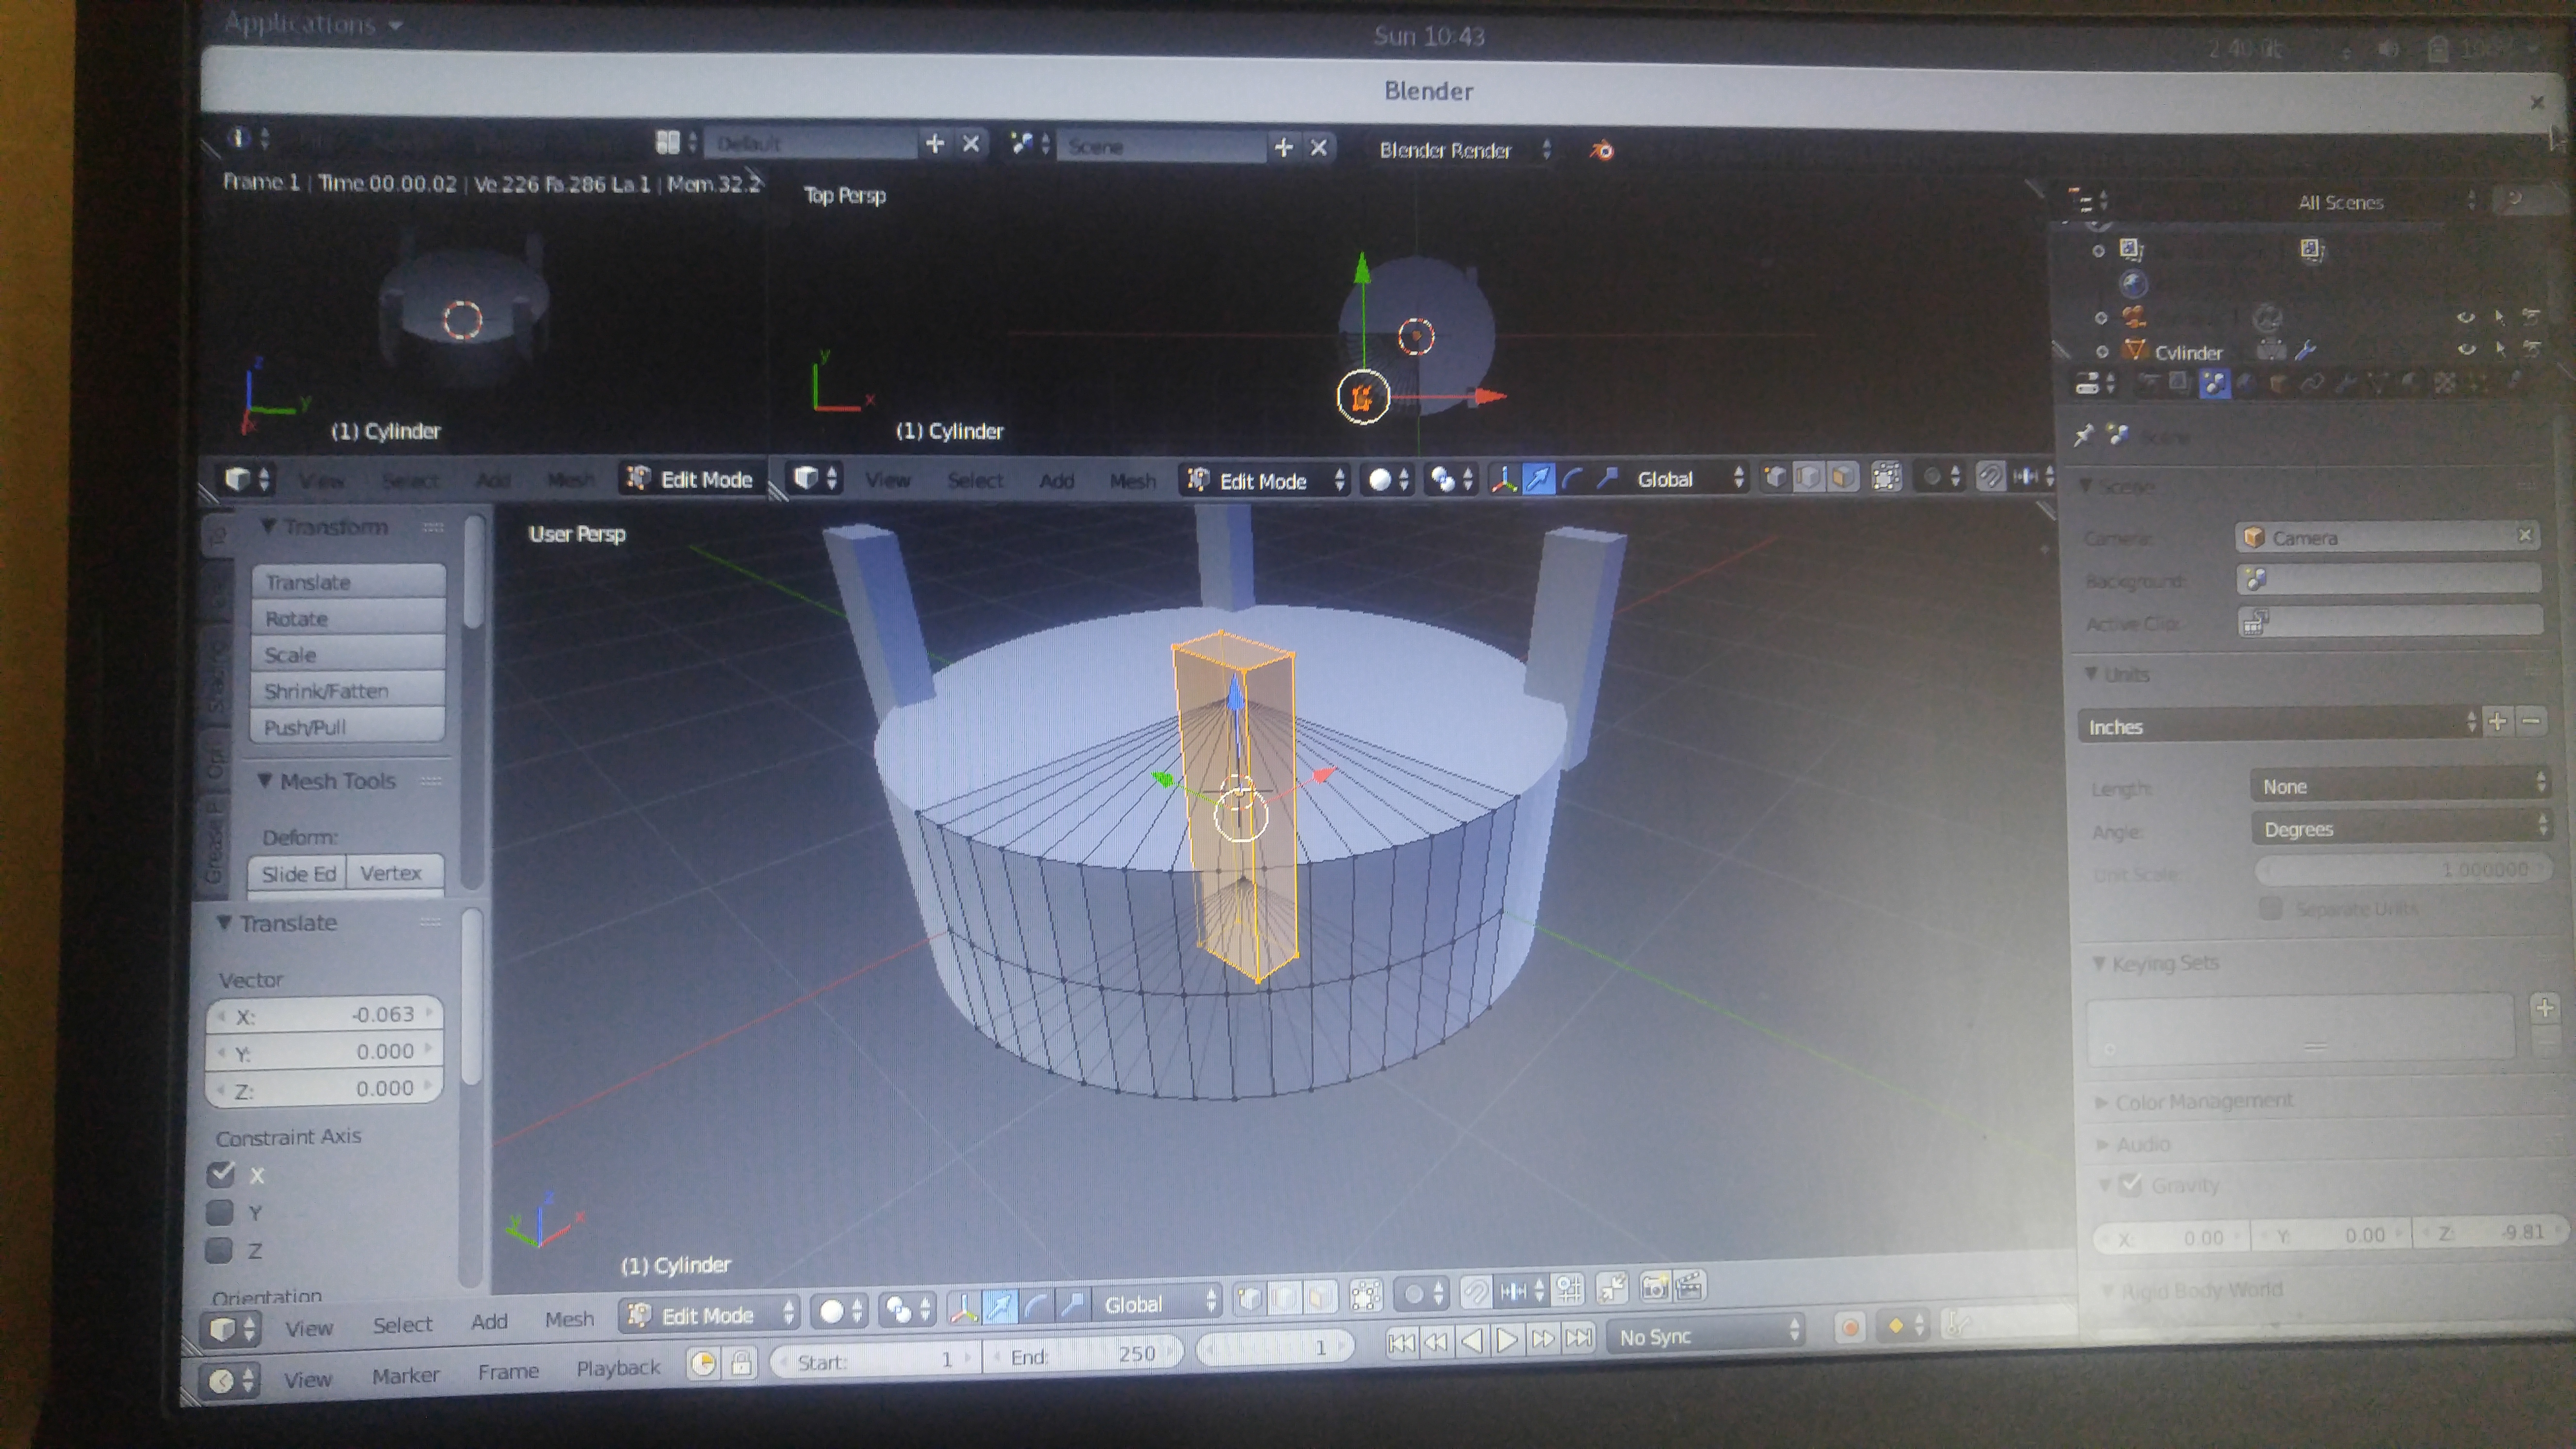The width and height of the screenshot is (2576, 1449).
Task: Open the Length None dropdown
Action: tap(2399, 785)
